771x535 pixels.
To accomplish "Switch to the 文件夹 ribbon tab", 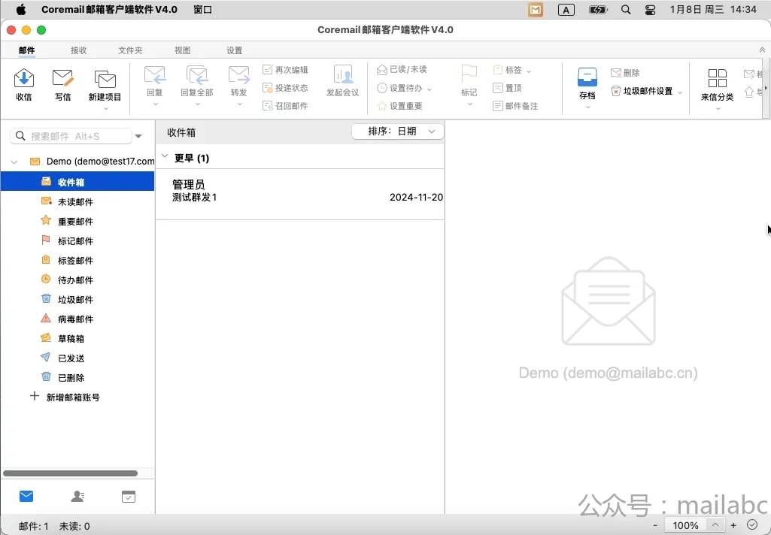I will tap(130, 50).
